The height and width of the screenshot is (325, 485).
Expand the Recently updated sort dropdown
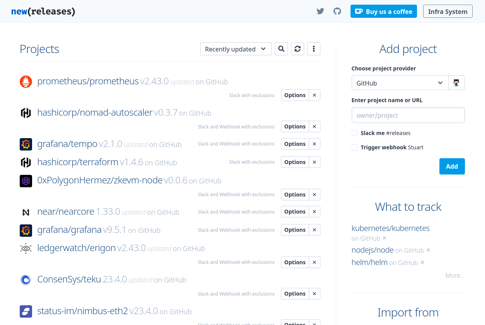[236, 49]
